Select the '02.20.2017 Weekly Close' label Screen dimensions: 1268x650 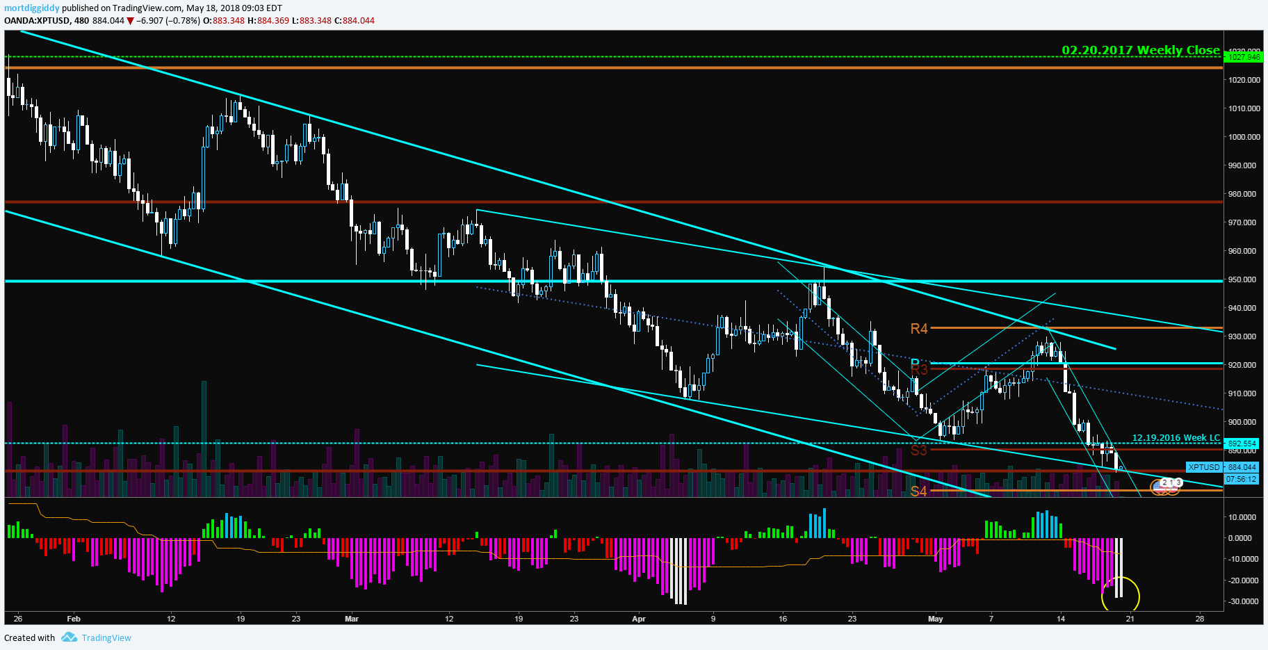click(1140, 50)
